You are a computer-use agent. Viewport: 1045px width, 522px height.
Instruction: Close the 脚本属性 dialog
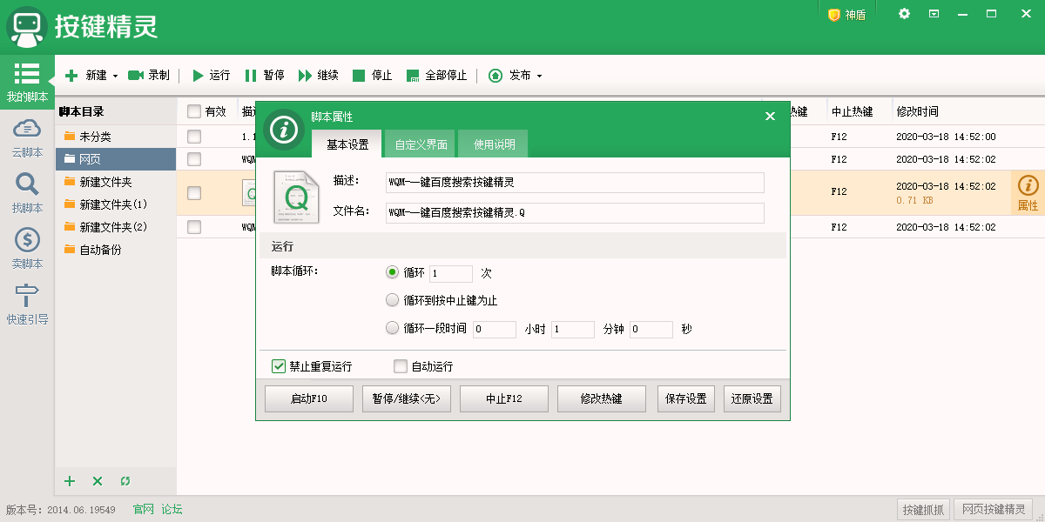tap(770, 116)
